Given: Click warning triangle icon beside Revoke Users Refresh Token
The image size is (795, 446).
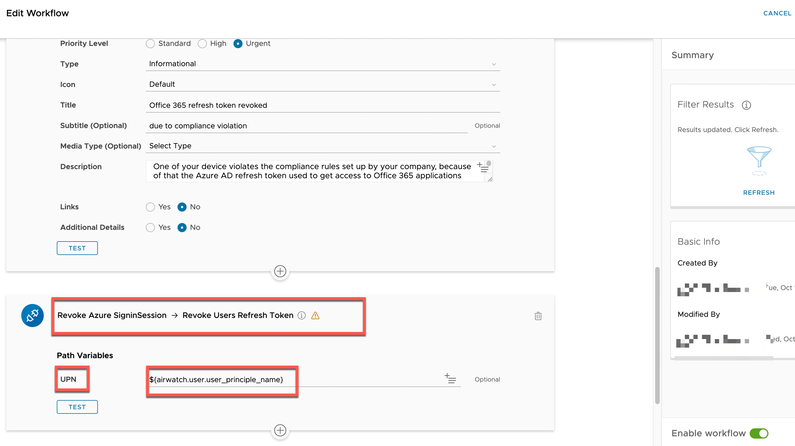Looking at the screenshot, I should tap(315, 315).
